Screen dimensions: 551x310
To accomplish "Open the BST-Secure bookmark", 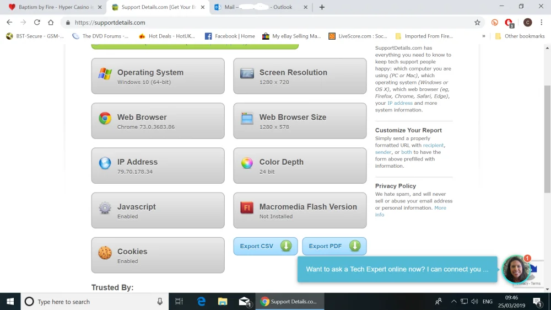I will [x=35, y=36].
